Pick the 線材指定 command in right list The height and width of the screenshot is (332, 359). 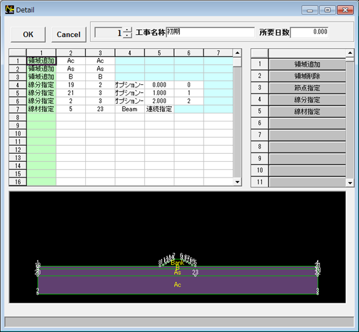307,112
